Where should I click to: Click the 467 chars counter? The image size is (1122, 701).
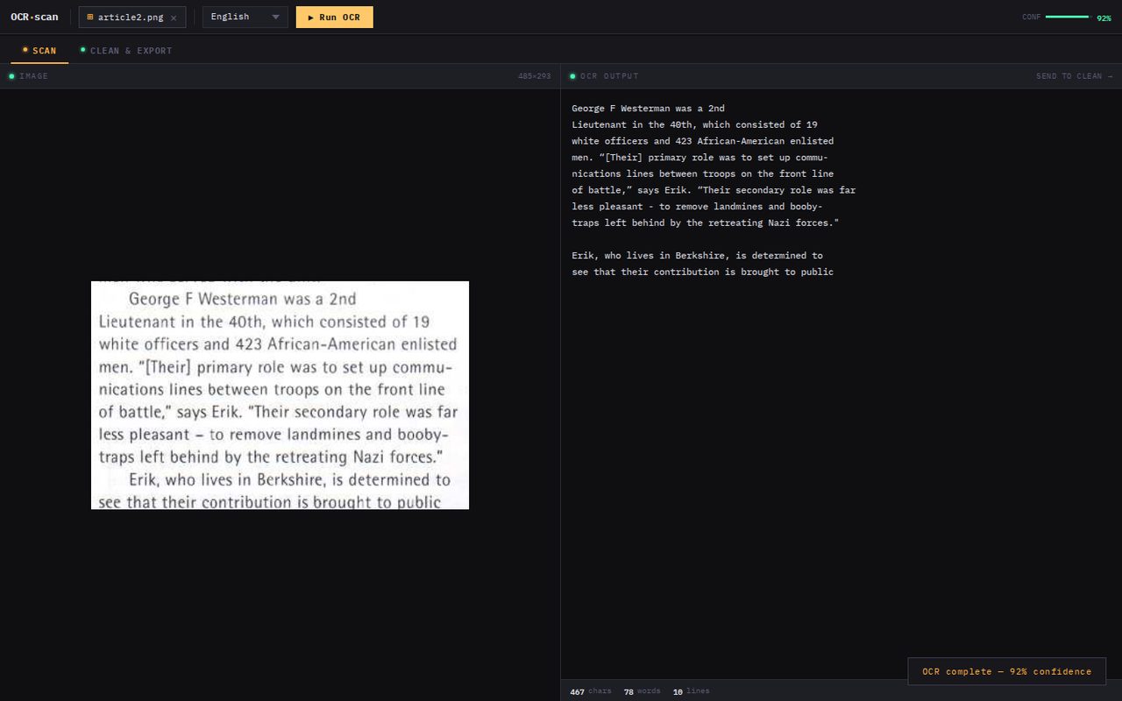591,691
